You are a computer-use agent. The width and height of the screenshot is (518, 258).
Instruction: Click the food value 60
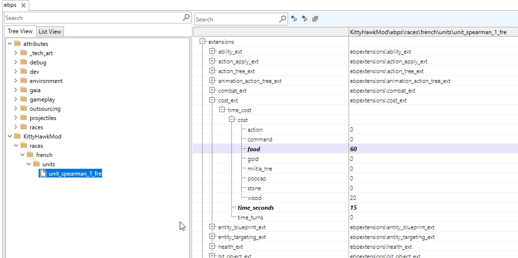tap(353, 149)
